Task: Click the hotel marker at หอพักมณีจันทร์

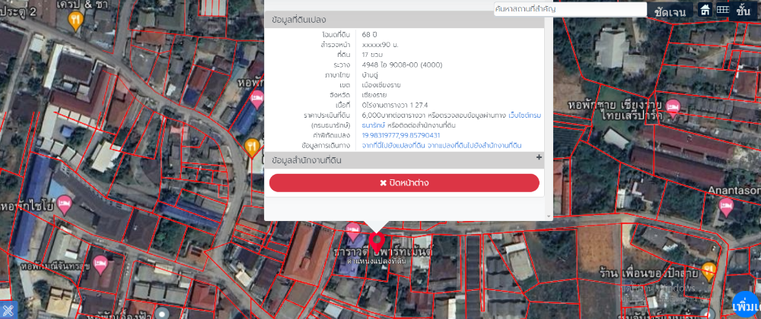Action: [x=100, y=264]
